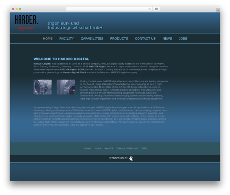The image size is (230, 195).
Task: Open the second image tube thumbnail
Action: [x=66, y=87]
